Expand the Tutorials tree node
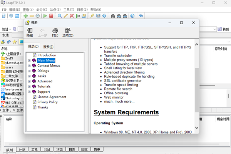The image size is (231, 154). (x=29, y=87)
